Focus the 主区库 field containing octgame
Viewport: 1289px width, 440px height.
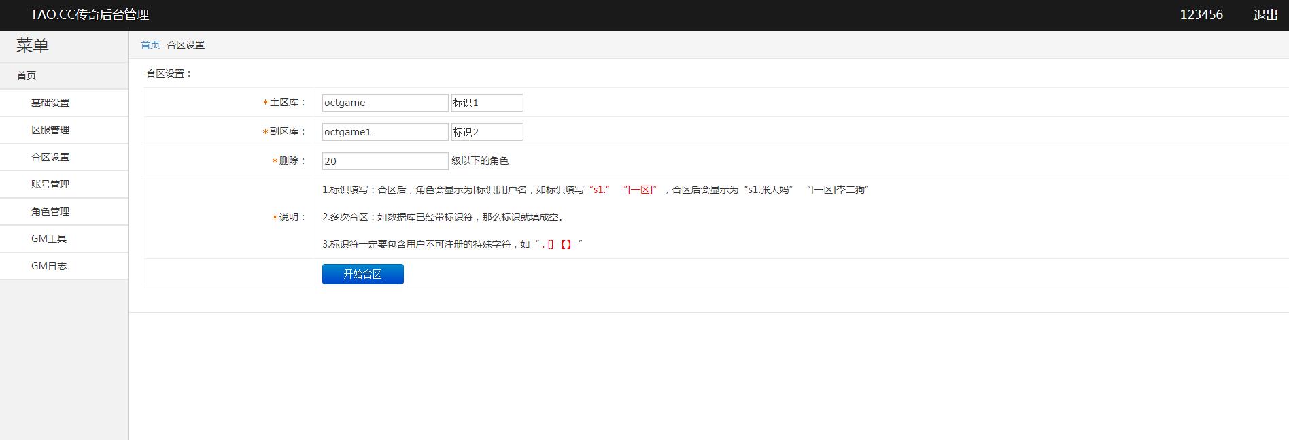(385, 103)
